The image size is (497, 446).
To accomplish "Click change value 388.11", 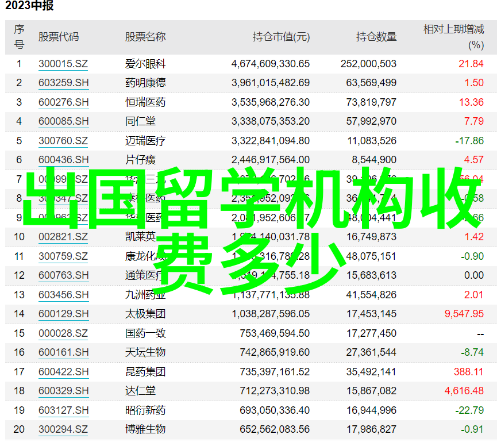I will click(x=468, y=372).
